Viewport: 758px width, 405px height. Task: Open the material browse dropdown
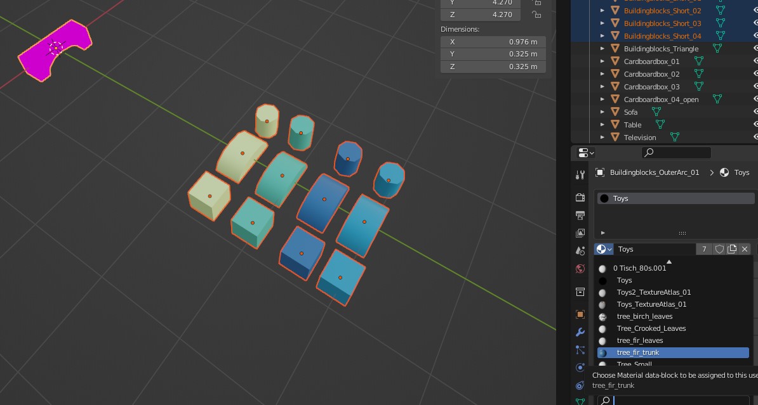pos(604,249)
